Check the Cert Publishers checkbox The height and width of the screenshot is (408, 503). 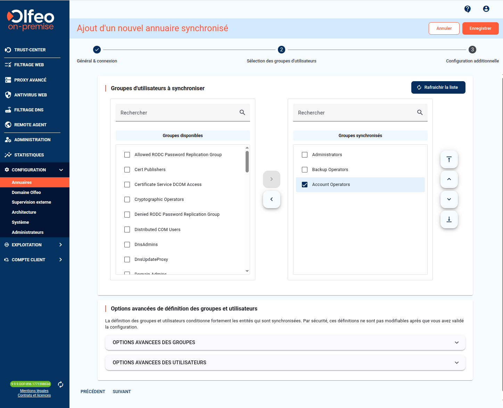click(127, 170)
